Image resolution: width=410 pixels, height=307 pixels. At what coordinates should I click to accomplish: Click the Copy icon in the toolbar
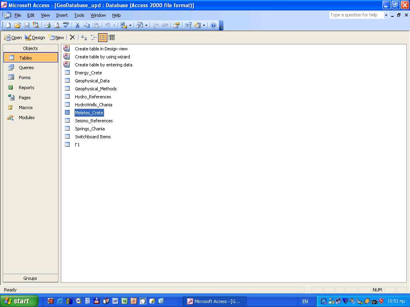[86, 25]
